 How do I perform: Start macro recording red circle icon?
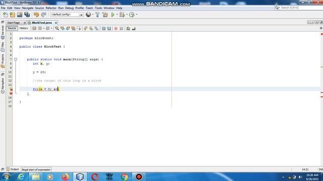click(x=116, y=28)
